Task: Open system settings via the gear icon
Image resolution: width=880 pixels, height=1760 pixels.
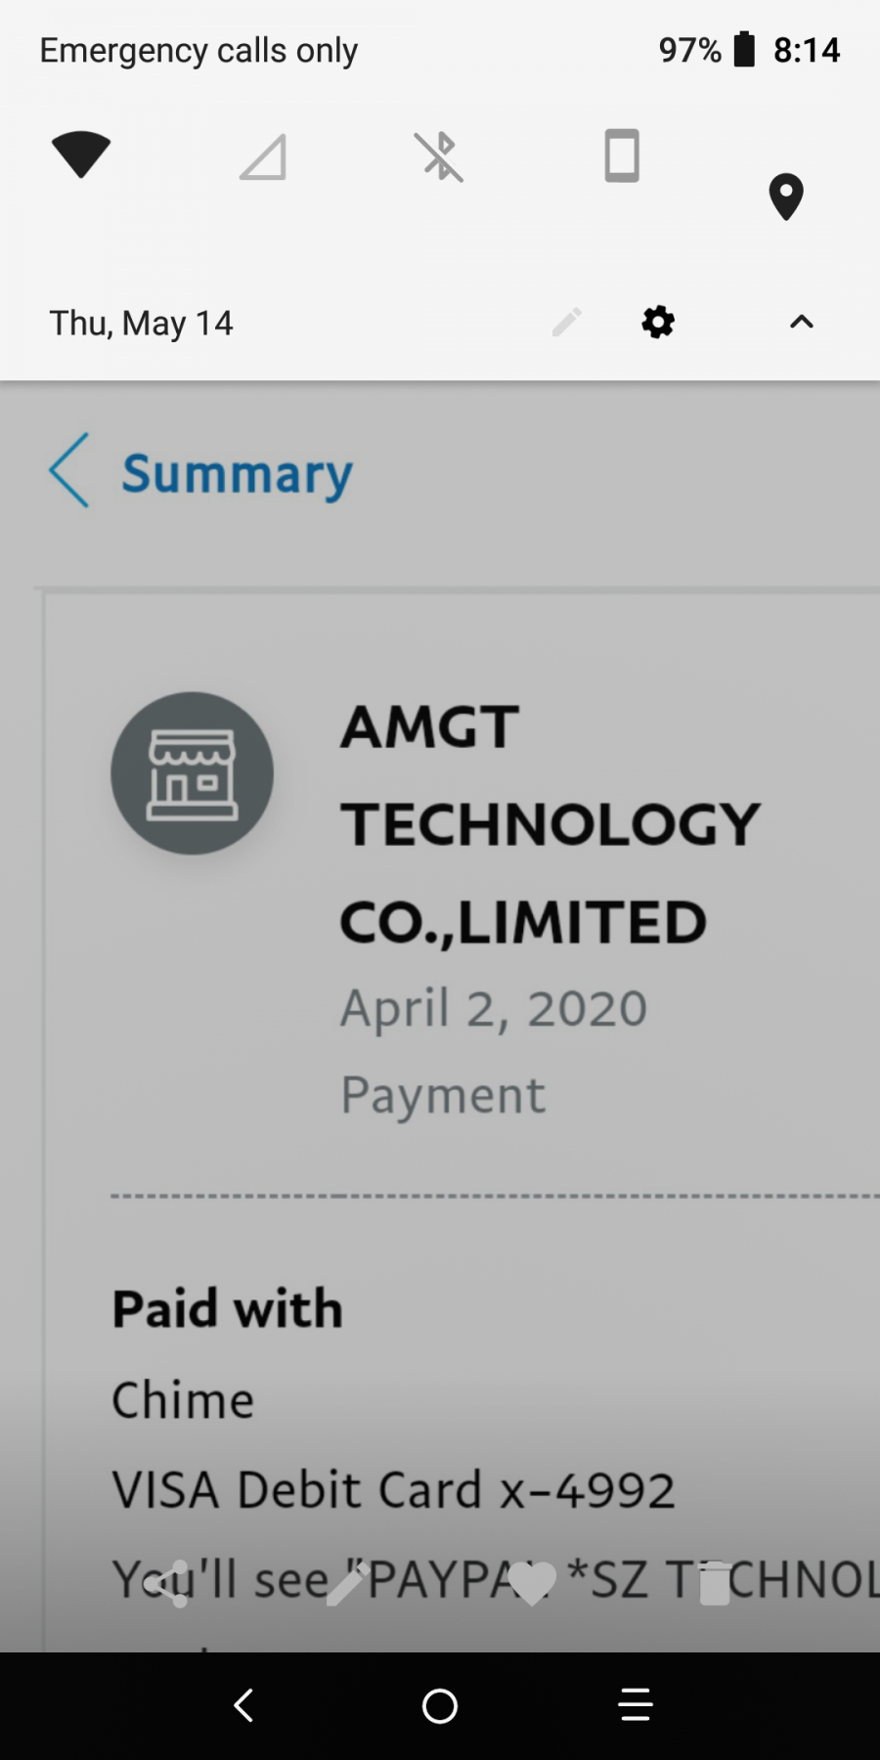Action: (x=658, y=322)
